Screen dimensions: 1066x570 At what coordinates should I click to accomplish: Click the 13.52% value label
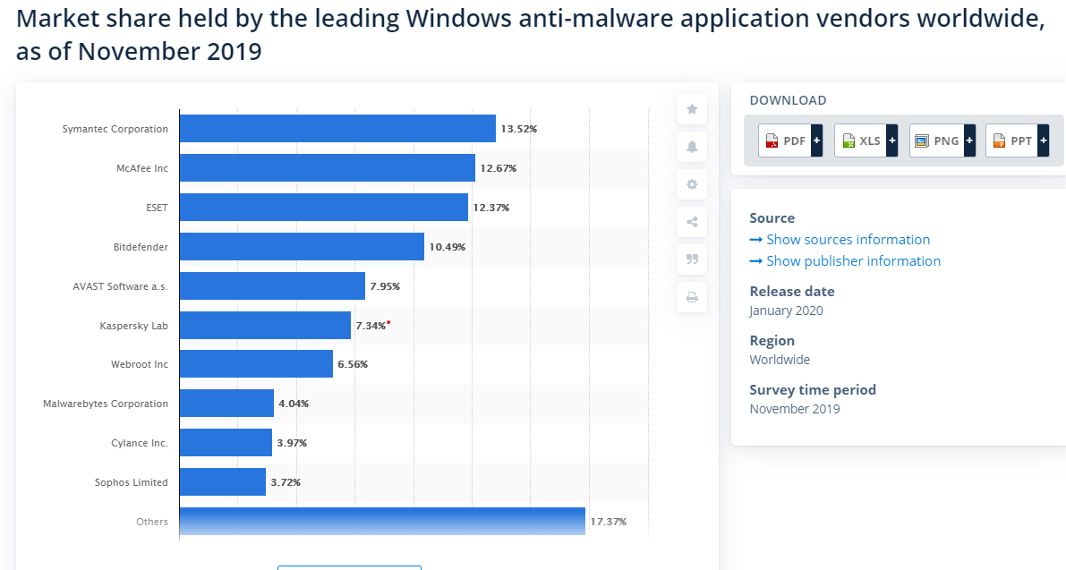pos(519,129)
